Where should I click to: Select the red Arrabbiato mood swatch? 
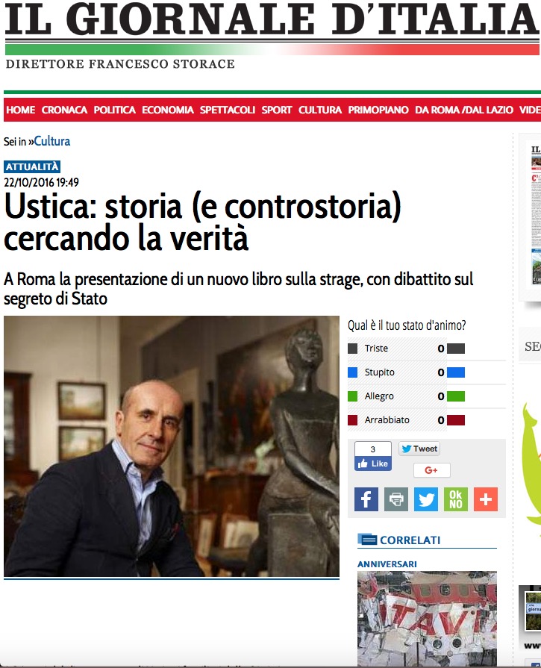353,420
